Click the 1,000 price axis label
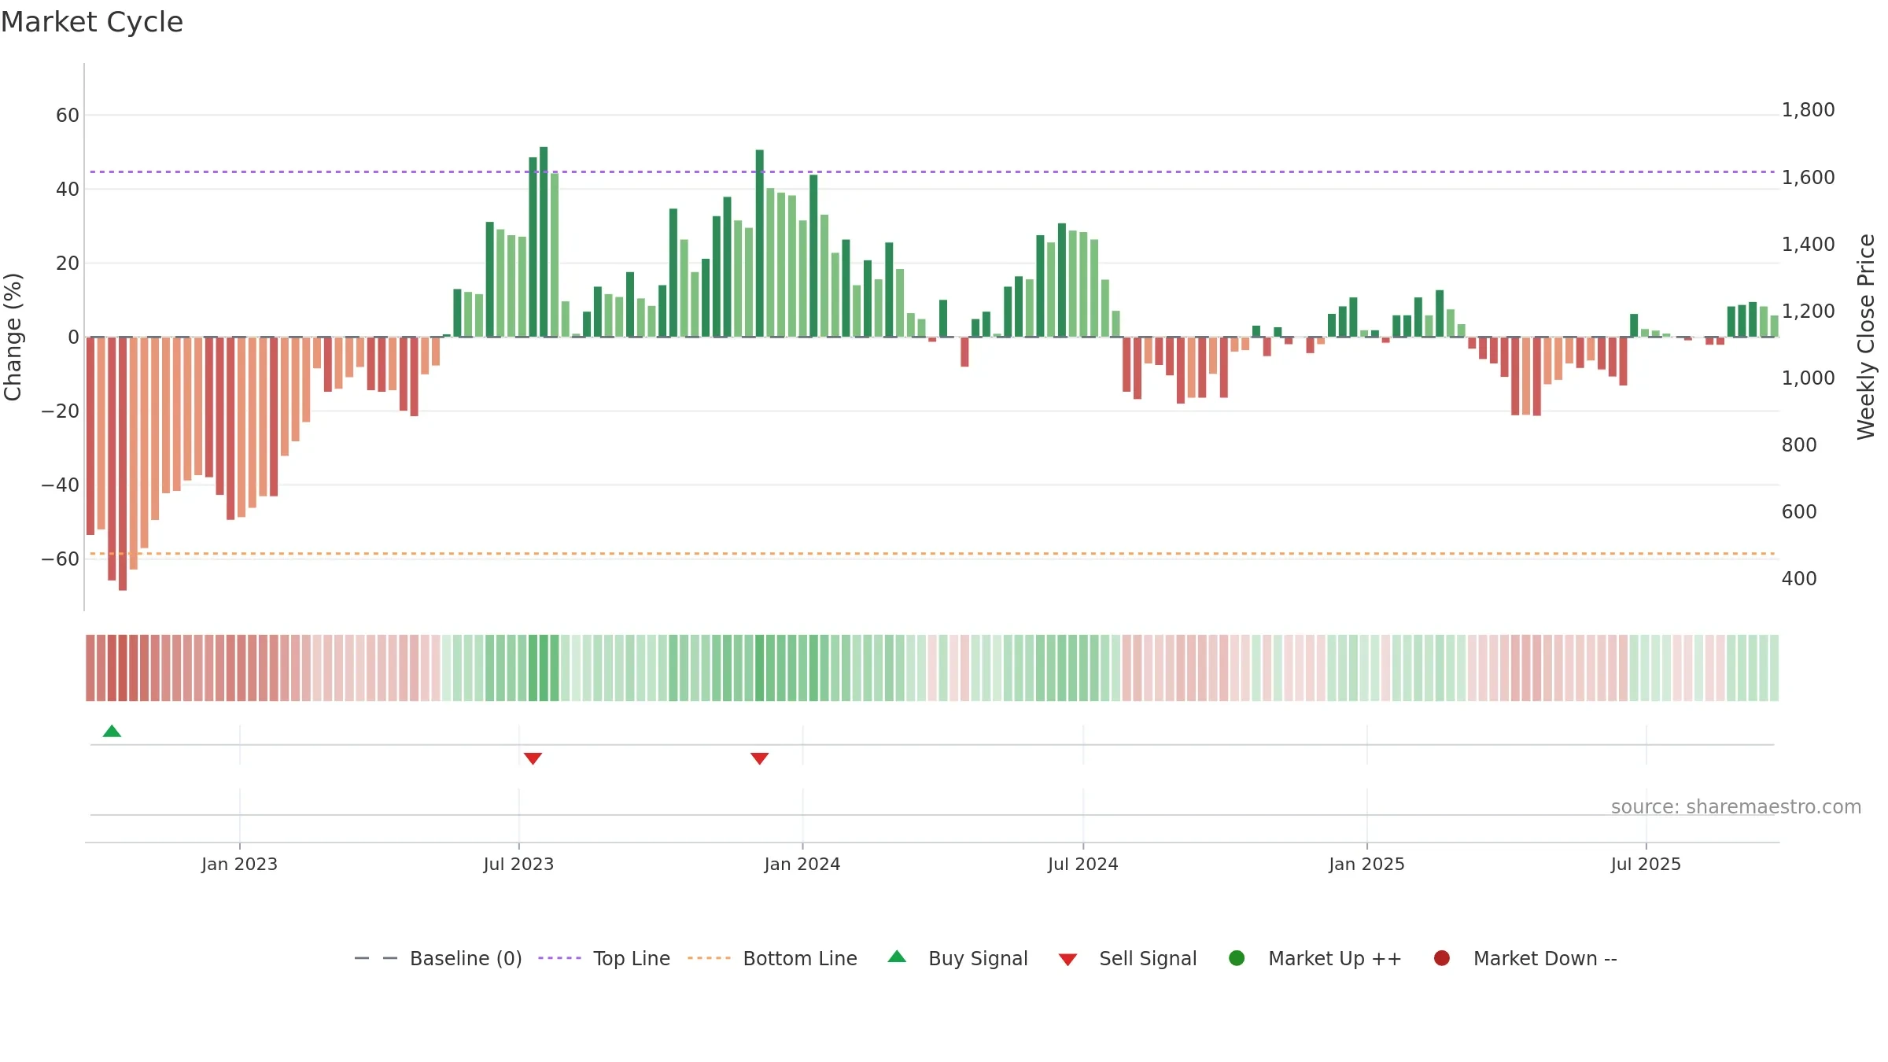Screen dimensions: 1888x1062 coord(1808,378)
